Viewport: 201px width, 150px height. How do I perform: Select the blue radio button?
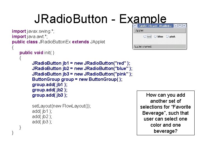(159, 37)
